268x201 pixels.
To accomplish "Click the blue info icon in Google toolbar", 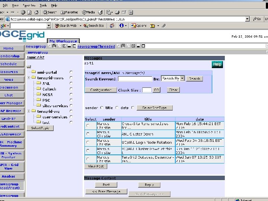I will point(121,26).
